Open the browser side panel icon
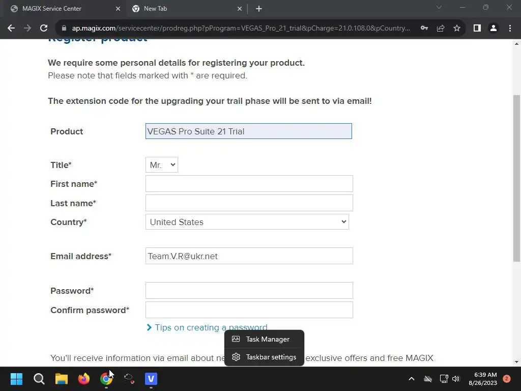The image size is (521, 391). (x=477, y=29)
